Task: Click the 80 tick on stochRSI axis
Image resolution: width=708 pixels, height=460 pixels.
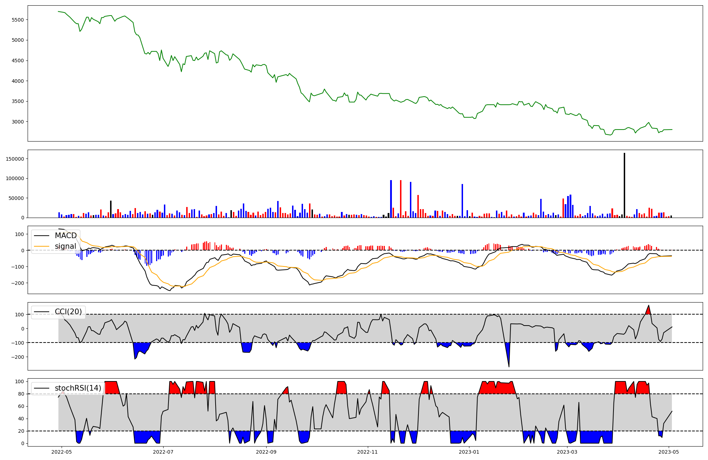Action: (x=21, y=394)
